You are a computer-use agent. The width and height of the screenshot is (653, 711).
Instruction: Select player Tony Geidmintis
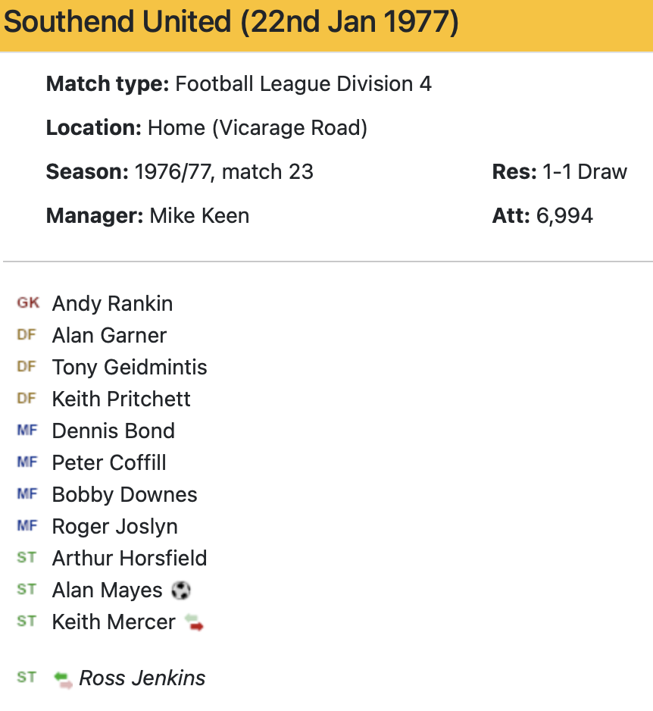click(x=130, y=367)
